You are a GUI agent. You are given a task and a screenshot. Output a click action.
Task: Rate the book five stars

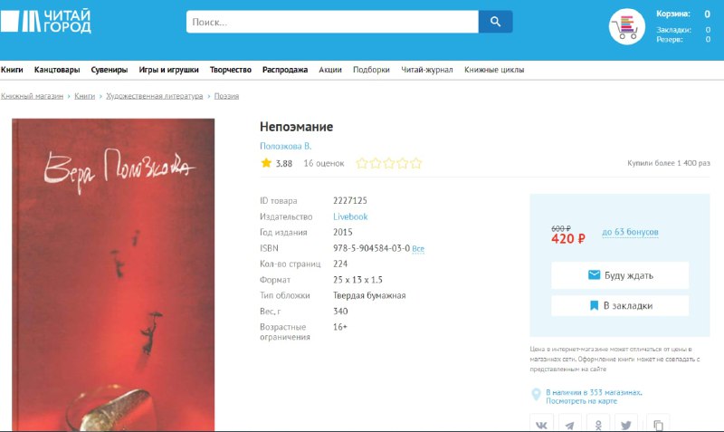416,163
